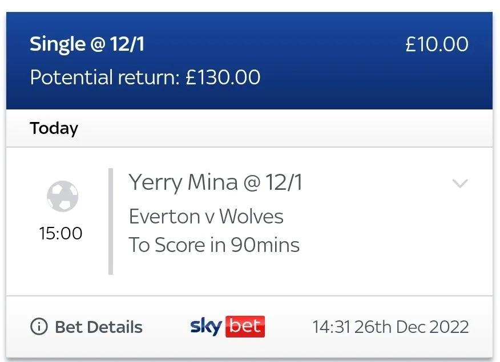500x362 pixels.
Task: Click the 'Potential return' label
Action: pyautogui.click(x=105, y=77)
